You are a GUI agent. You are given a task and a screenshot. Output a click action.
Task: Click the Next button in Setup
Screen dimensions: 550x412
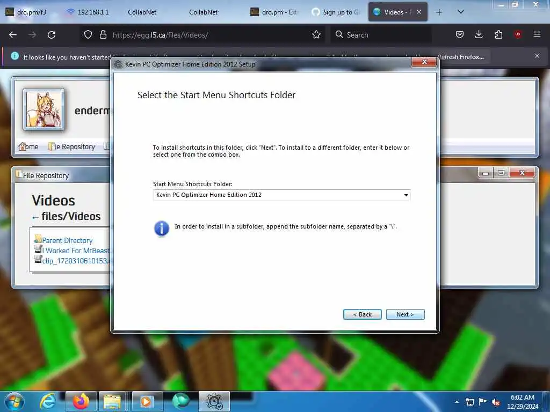coord(405,314)
